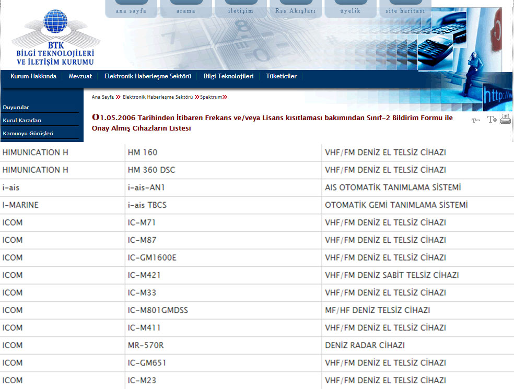Click the 'IC-M411' model cell
This screenshot has height=389, width=514.
pyautogui.click(x=223, y=328)
